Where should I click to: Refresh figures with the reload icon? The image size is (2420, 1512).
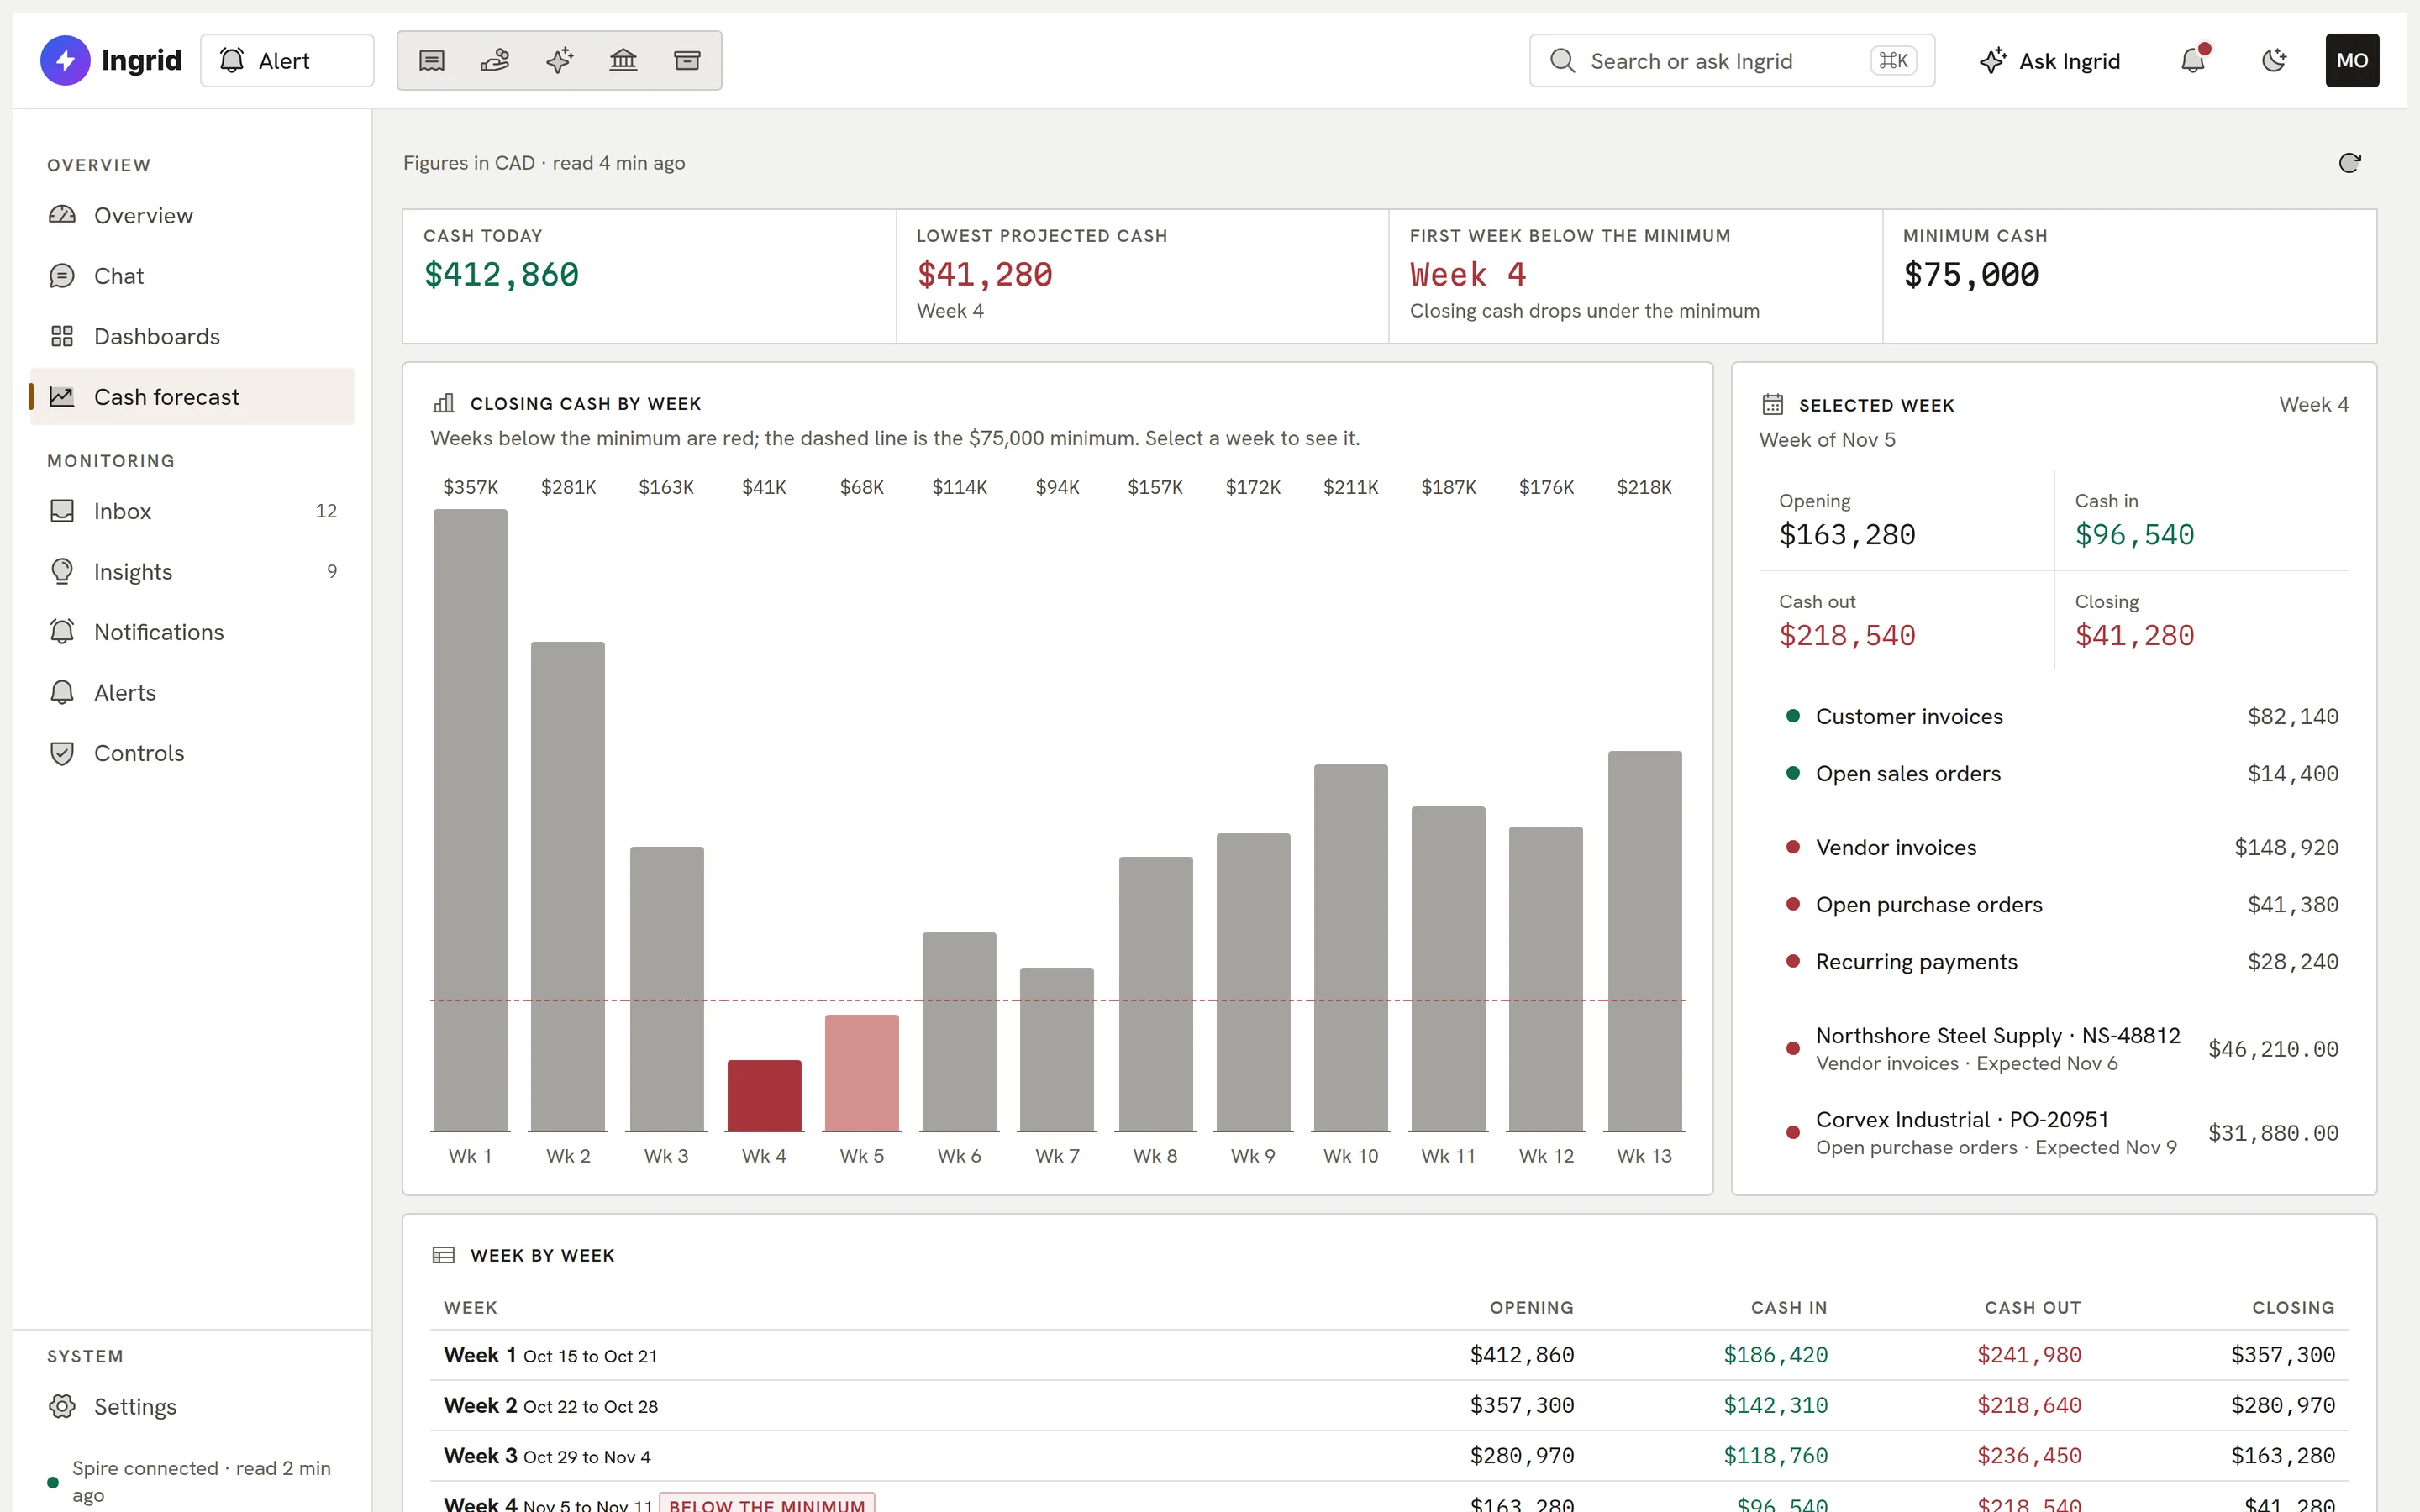2349,163
